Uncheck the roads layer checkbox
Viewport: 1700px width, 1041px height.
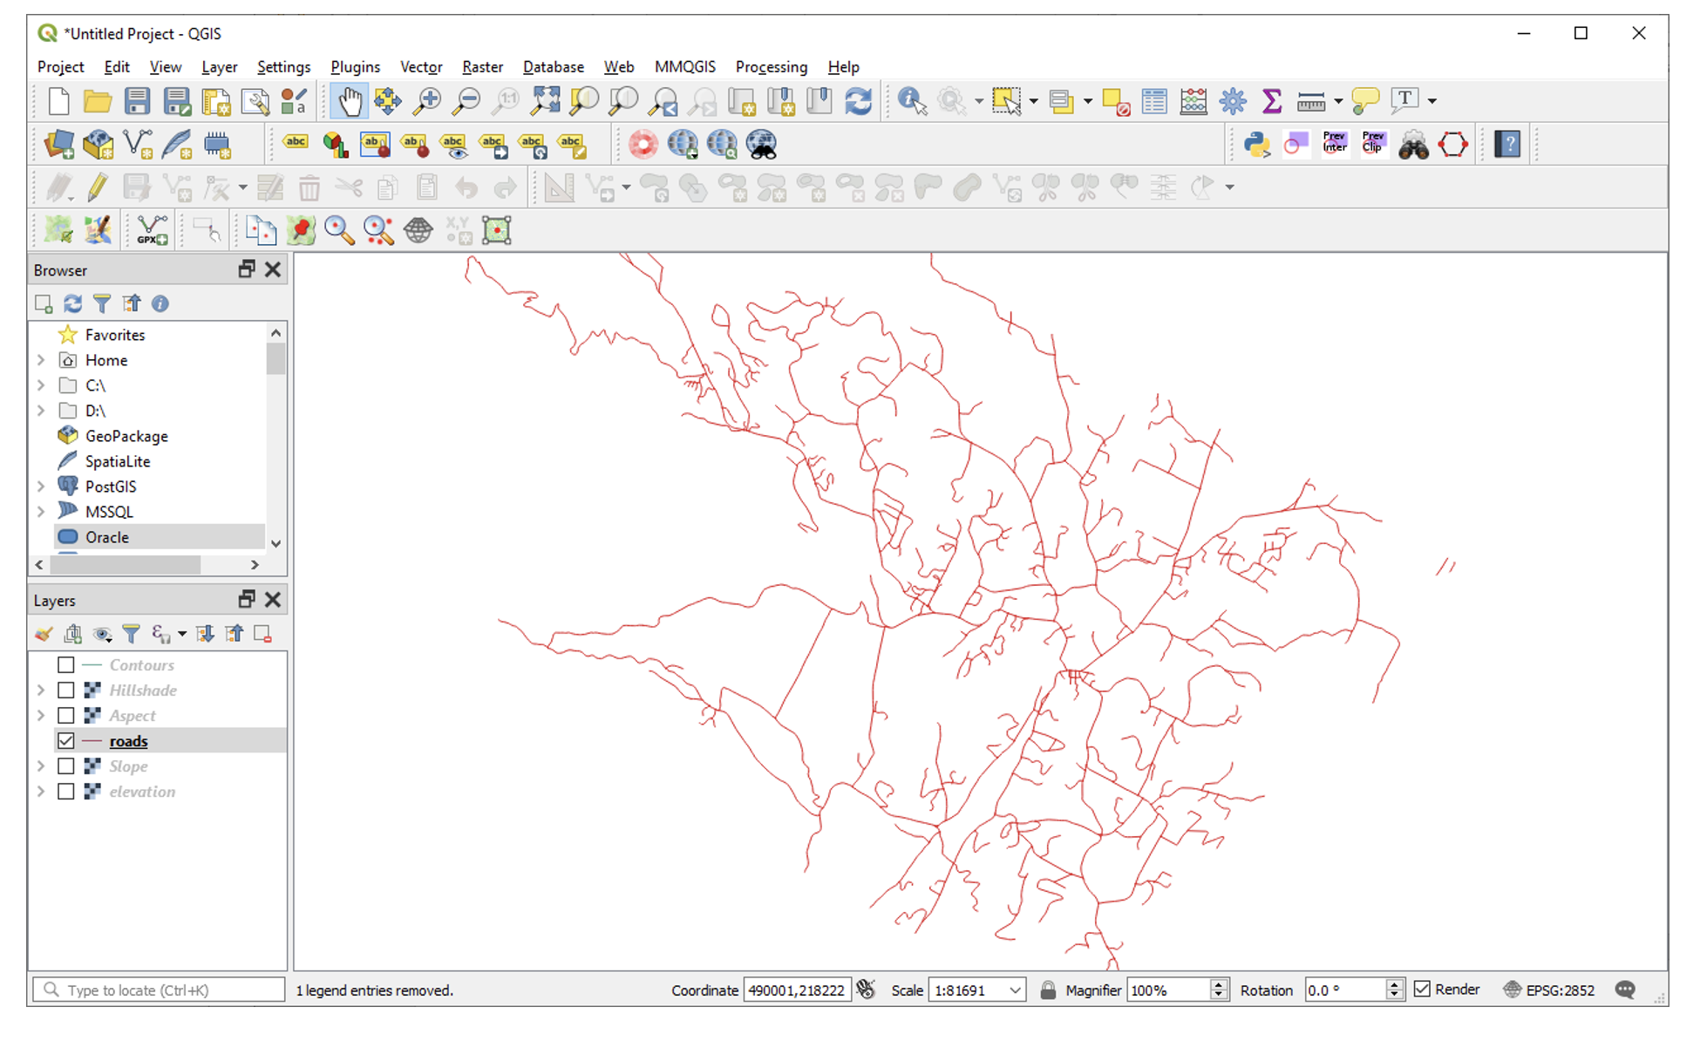[65, 740]
